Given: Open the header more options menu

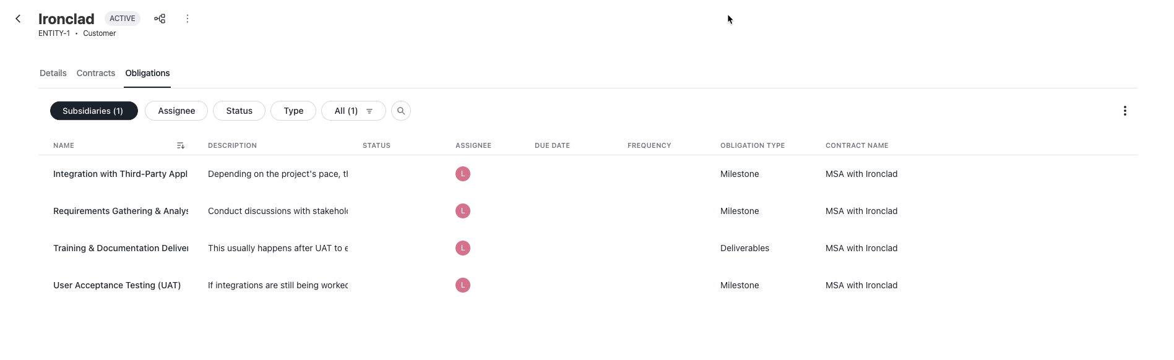Looking at the screenshot, I should click(x=188, y=19).
